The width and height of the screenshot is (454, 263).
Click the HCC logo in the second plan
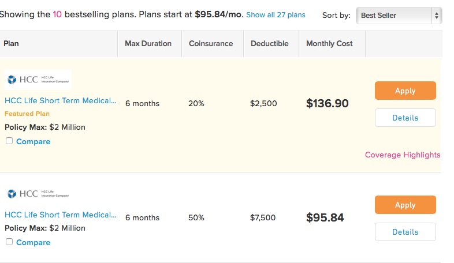point(38,194)
